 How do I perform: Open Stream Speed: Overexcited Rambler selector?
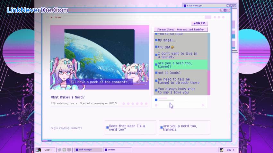click(180, 29)
